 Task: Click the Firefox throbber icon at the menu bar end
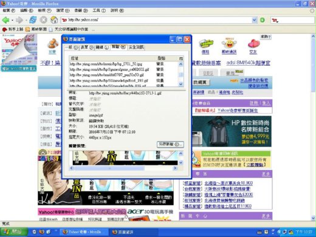pyautogui.click(x=312, y=11)
